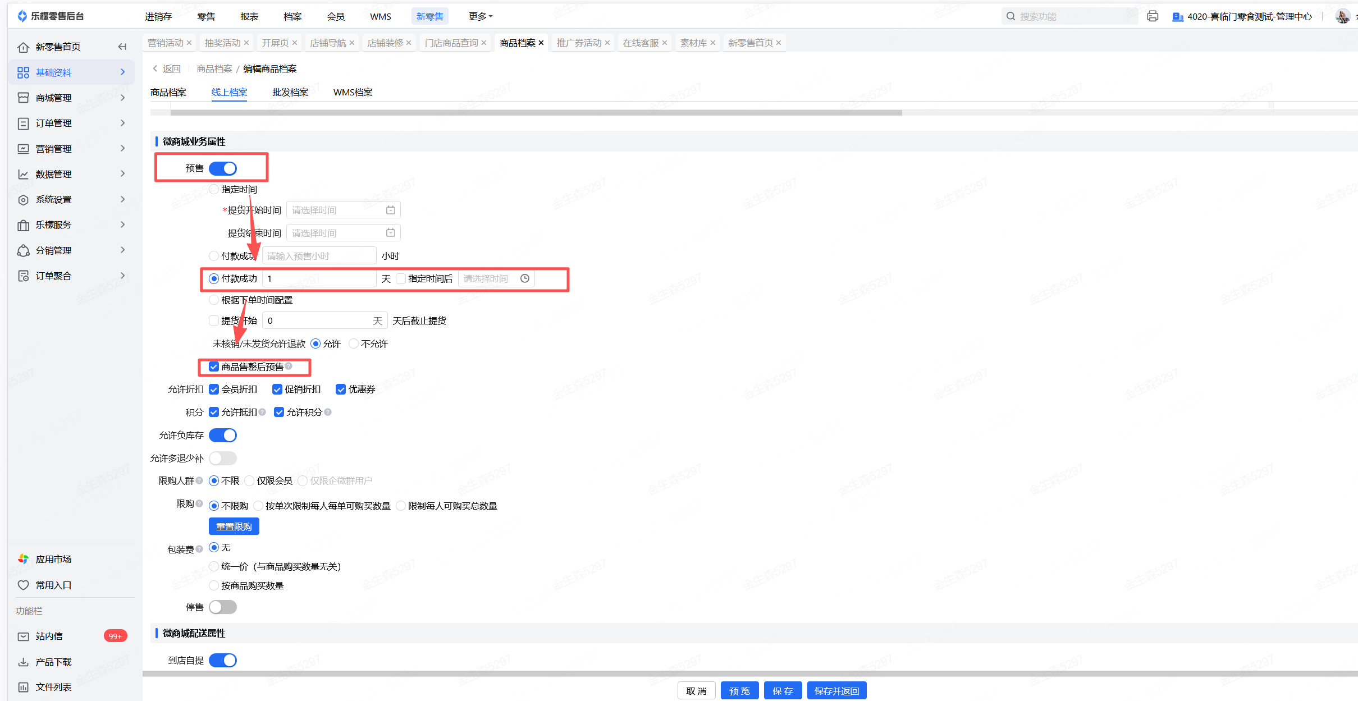Image resolution: width=1358 pixels, height=701 pixels.
Task: Click the printer icon in top bar
Action: (1152, 16)
